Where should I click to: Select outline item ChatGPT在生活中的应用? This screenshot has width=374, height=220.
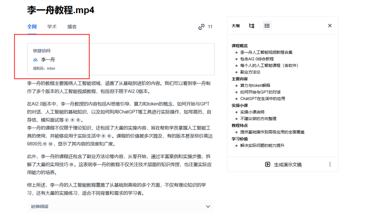click(263, 98)
